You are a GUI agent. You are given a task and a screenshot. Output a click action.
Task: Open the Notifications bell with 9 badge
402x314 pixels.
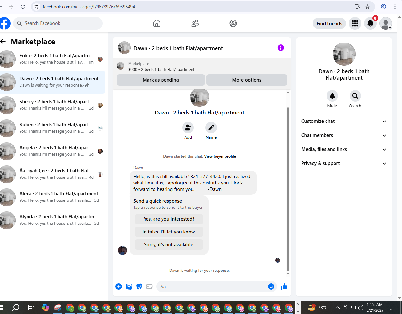[x=370, y=23]
